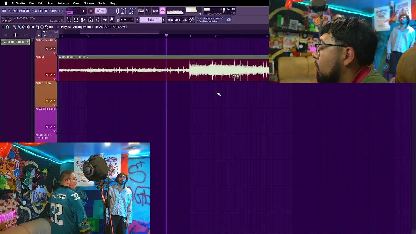Image resolution: width=416 pixels, height=234 pixels.
Task: Open the ITS ALRIGHT FOR NOW breadcrumb
Action: (110, 27)
